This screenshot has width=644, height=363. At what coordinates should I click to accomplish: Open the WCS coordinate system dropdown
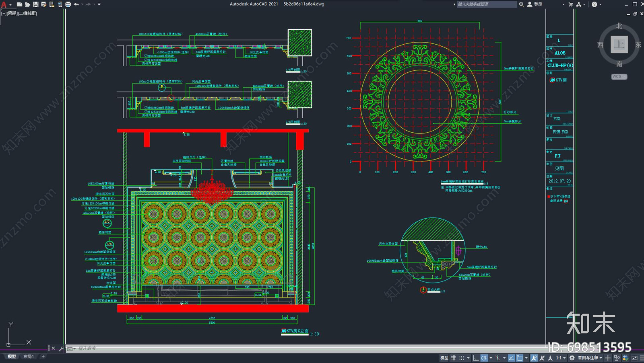(619, 76)
